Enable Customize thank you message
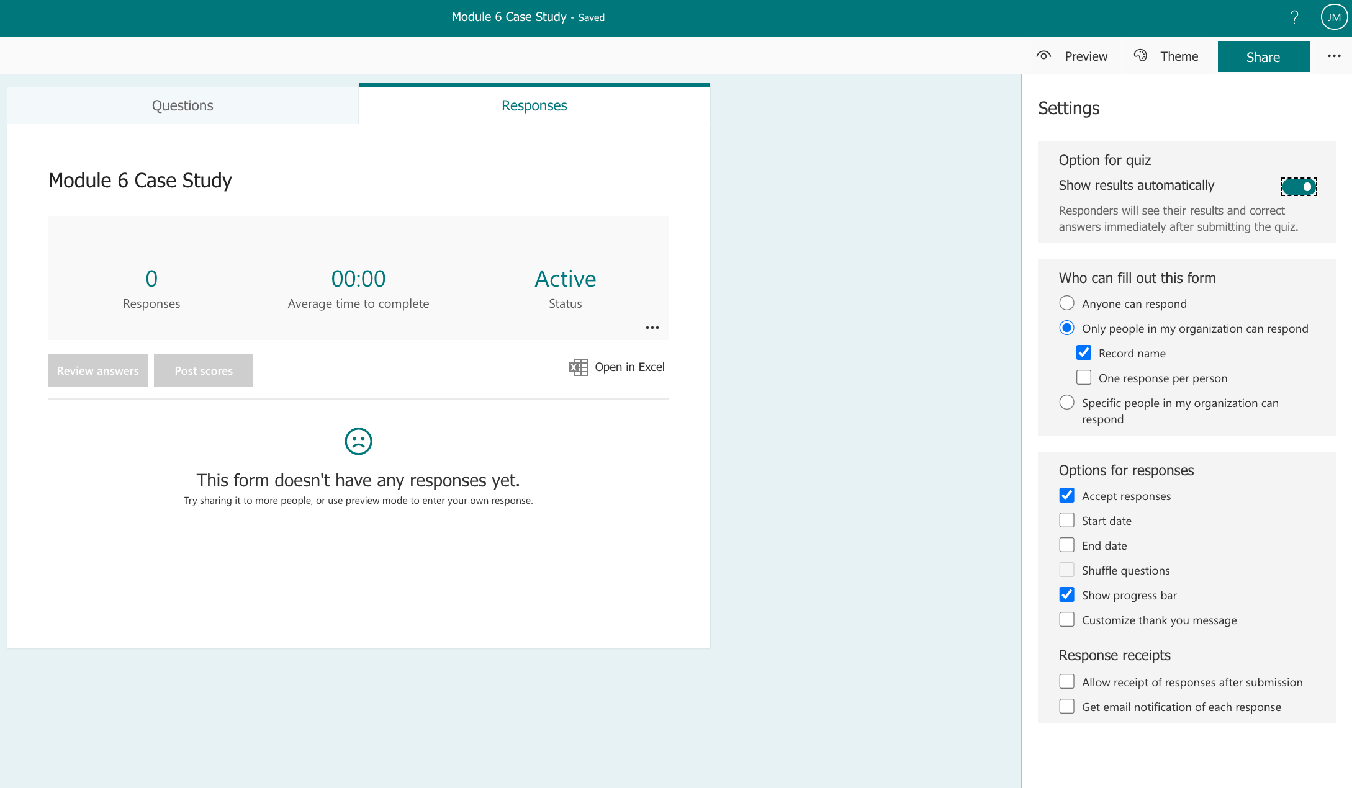 click(x=1066, y=620)
